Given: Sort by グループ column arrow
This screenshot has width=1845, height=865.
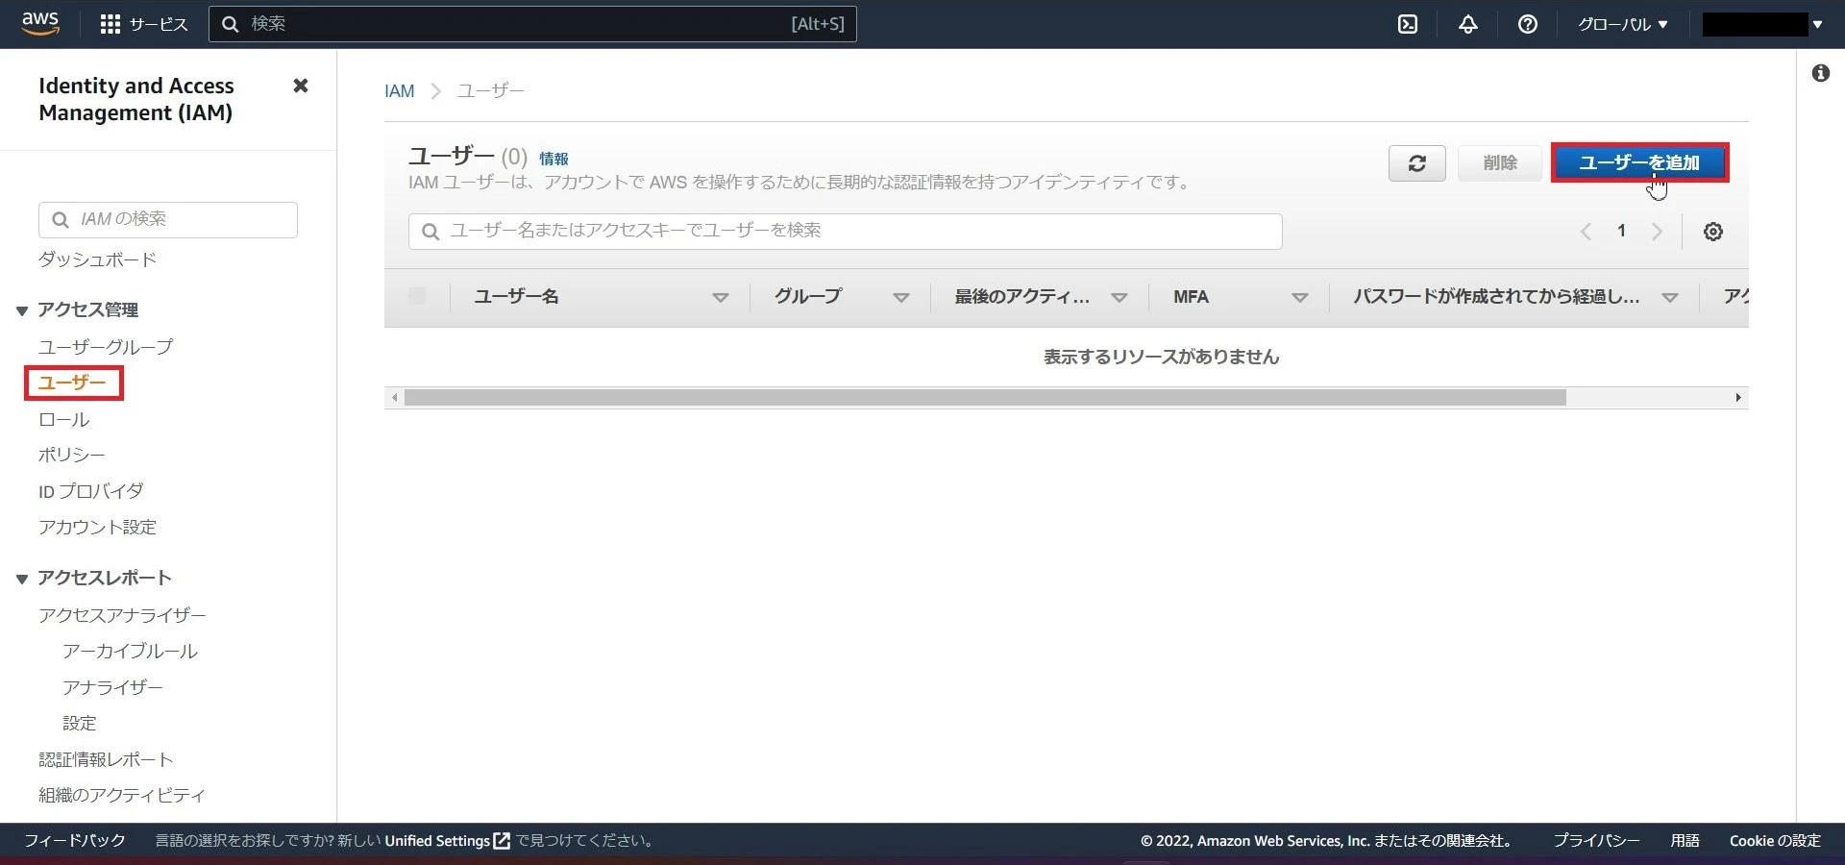Looking at the screenshot, I should point(901,298).
